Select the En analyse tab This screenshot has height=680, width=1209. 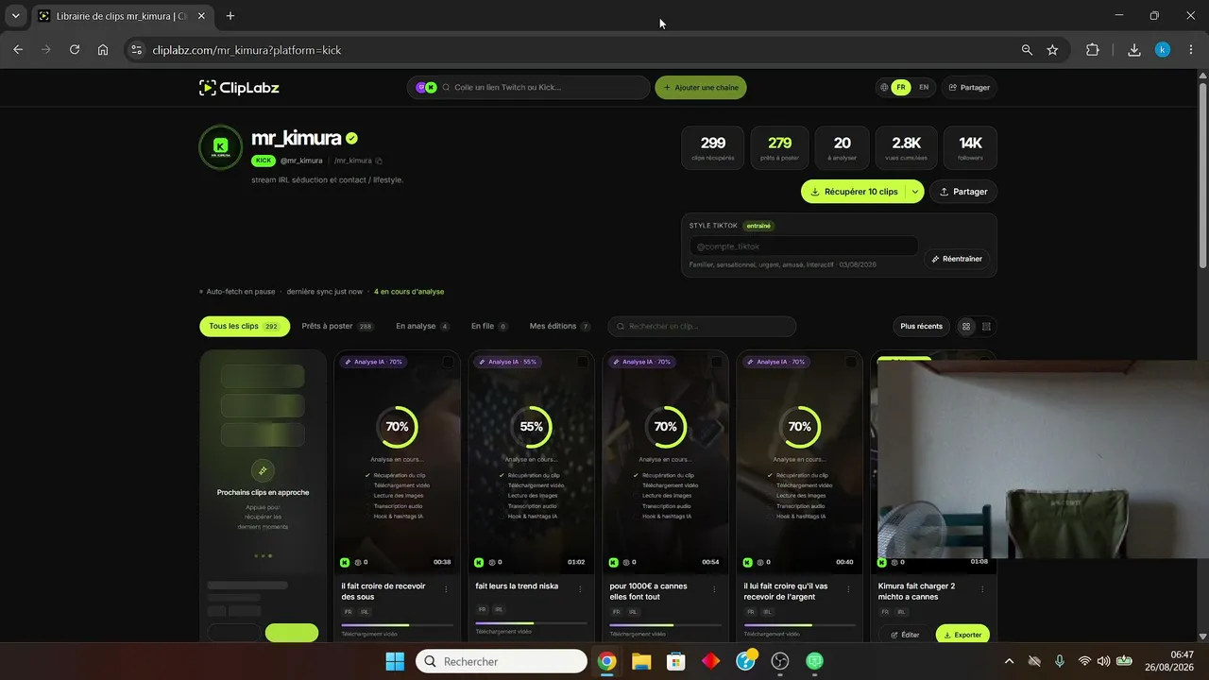pyautogui.click(x=422, y=327)
